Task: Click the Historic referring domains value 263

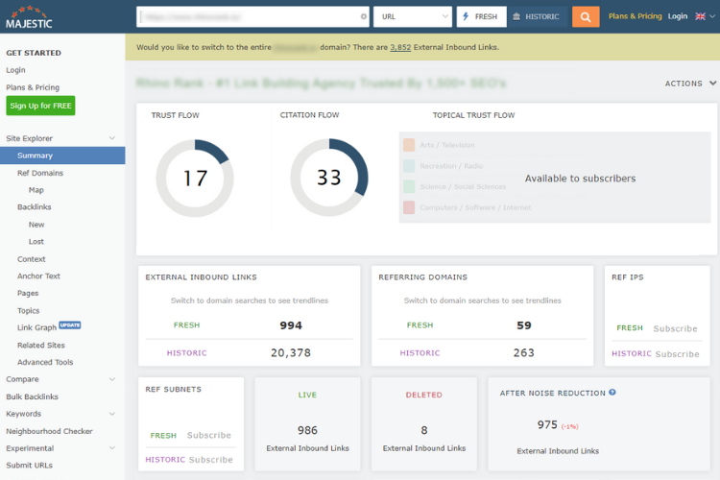Action: (x=524, y=352)
